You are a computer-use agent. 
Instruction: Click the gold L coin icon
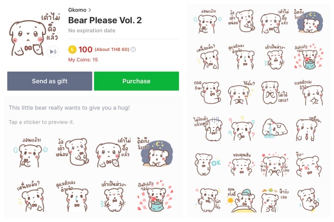click(72, 49)
